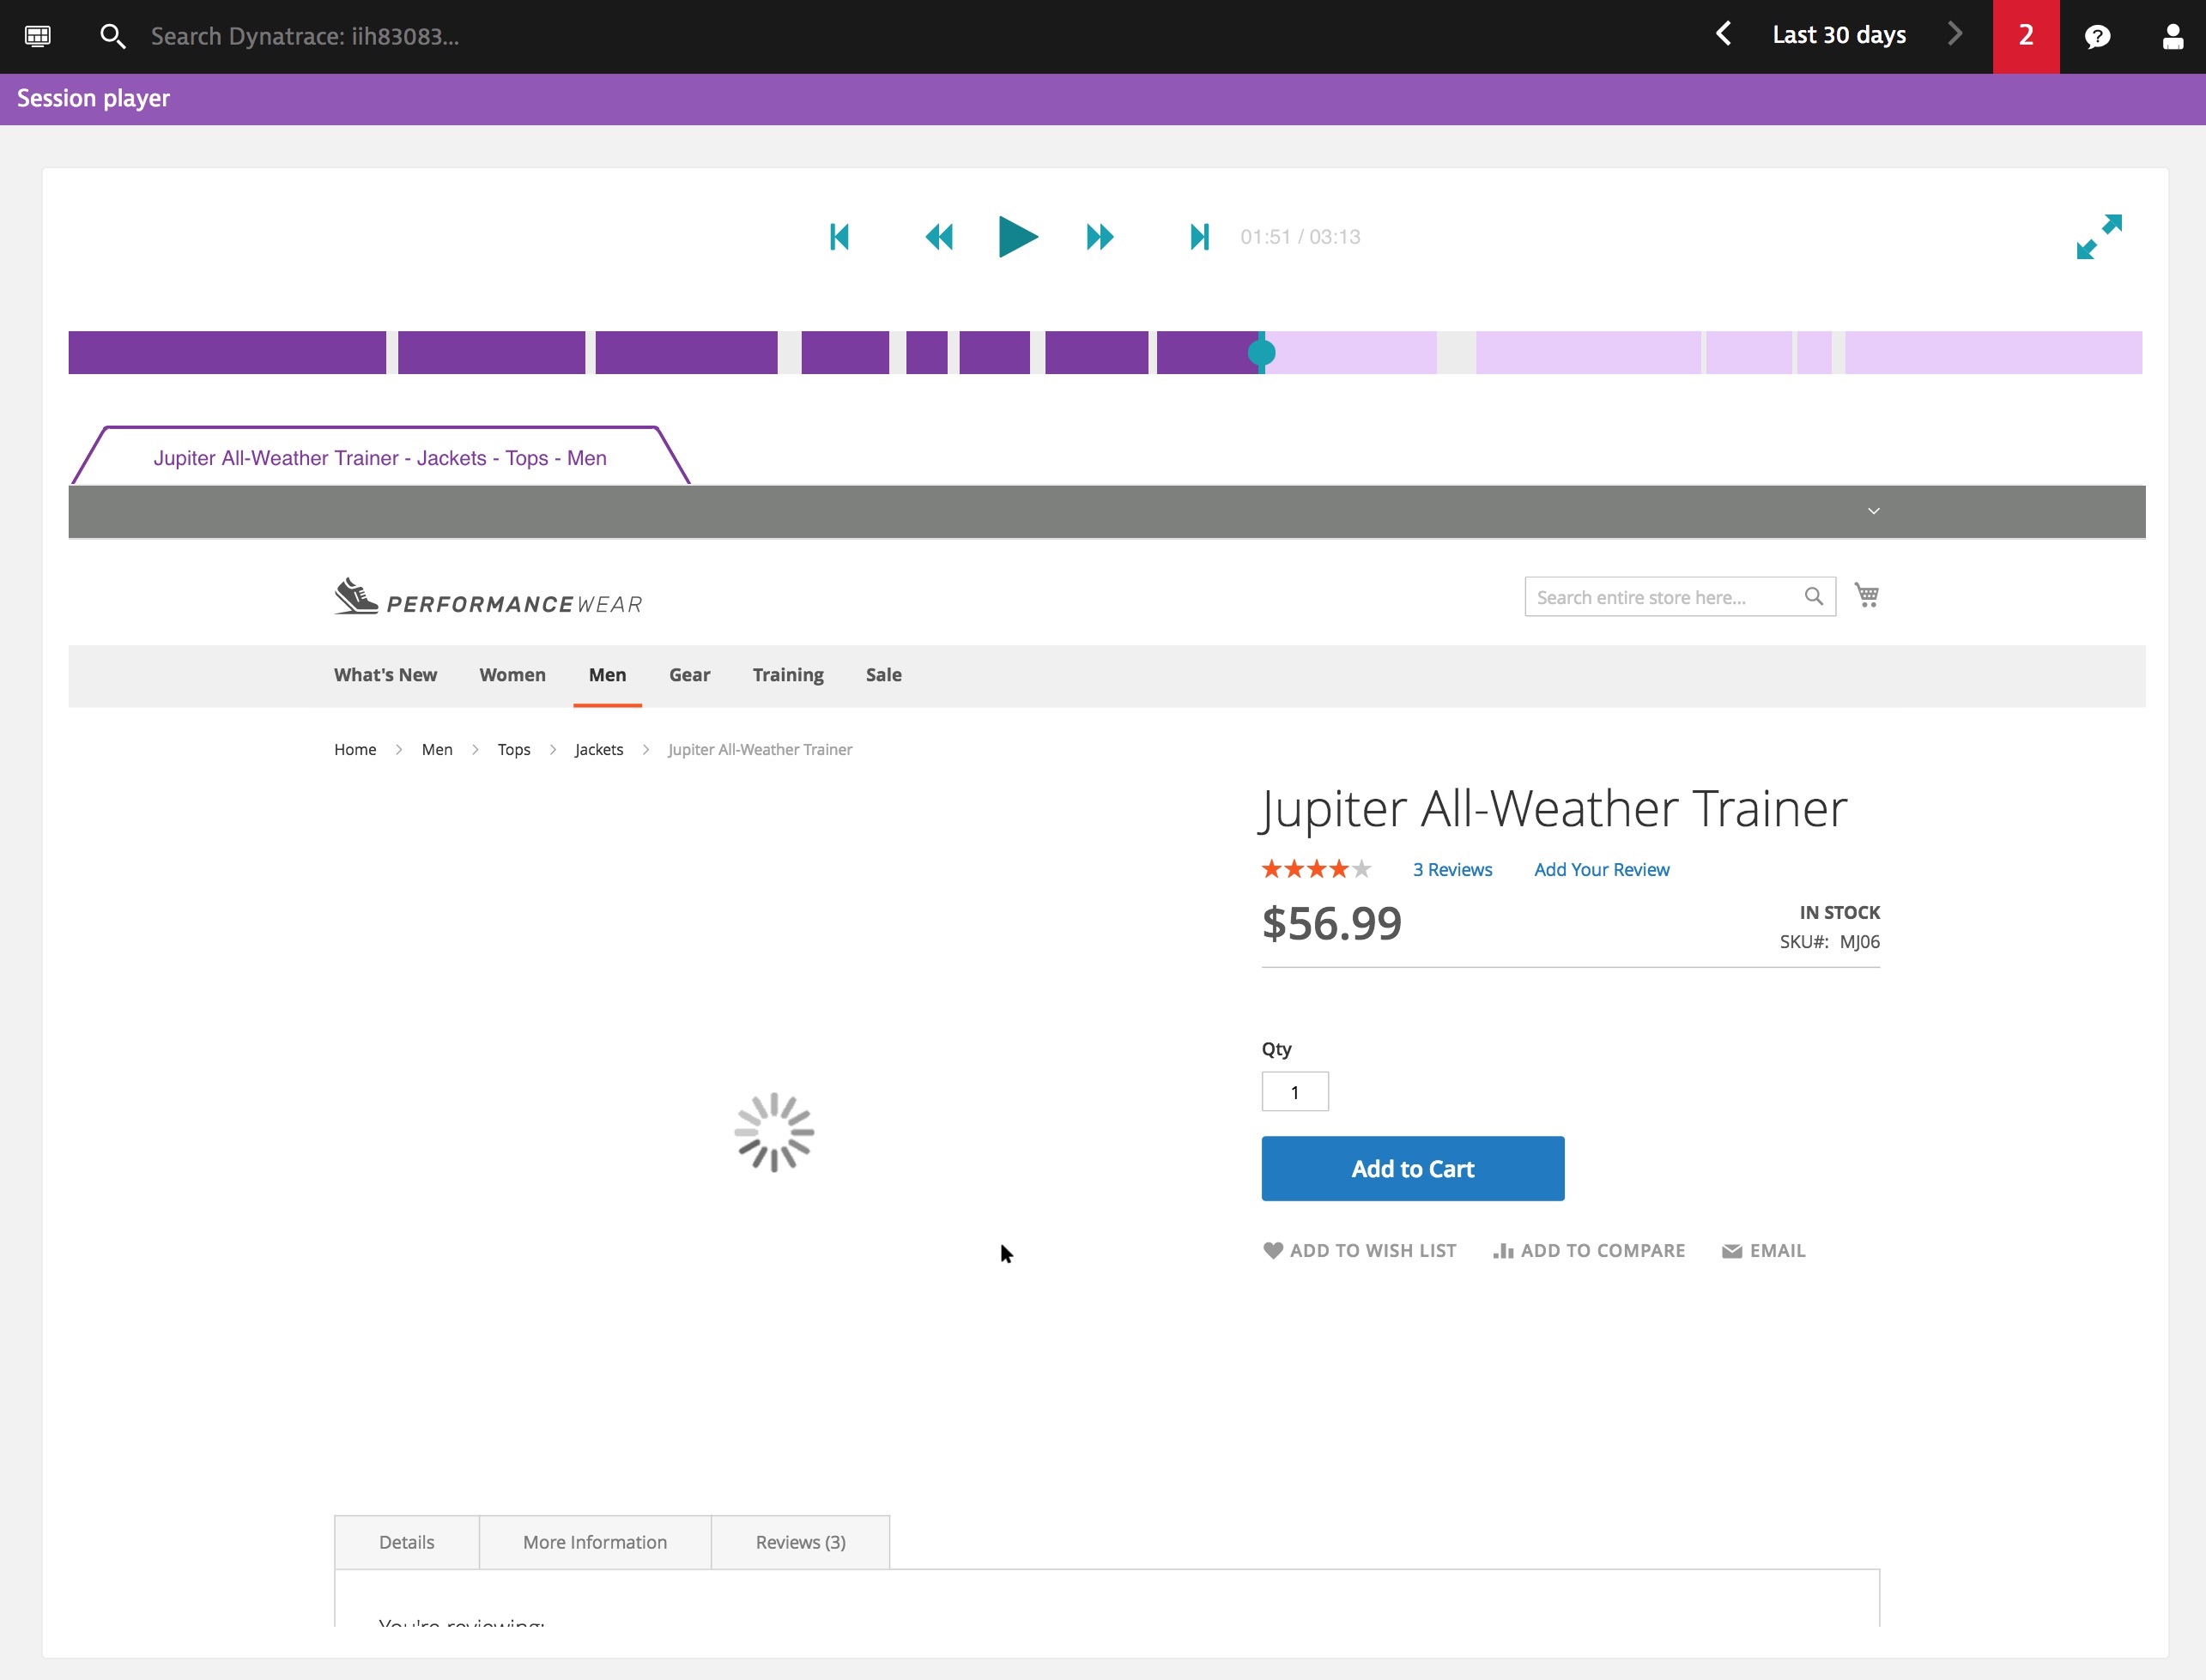Open the Last 30 days timeframe selector
Viewport: 2206px width, 1680px height.
coord(1839,35)
